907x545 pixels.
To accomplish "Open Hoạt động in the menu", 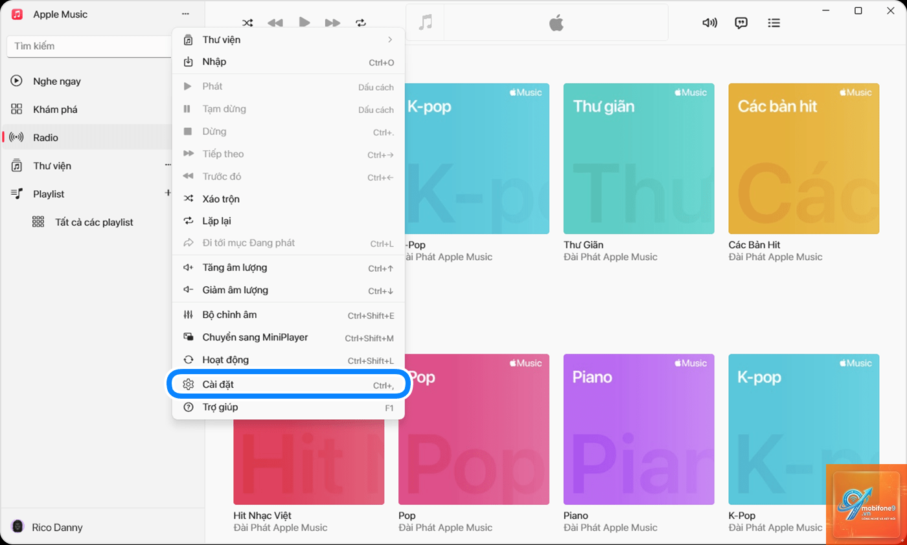I will point(288,360).
